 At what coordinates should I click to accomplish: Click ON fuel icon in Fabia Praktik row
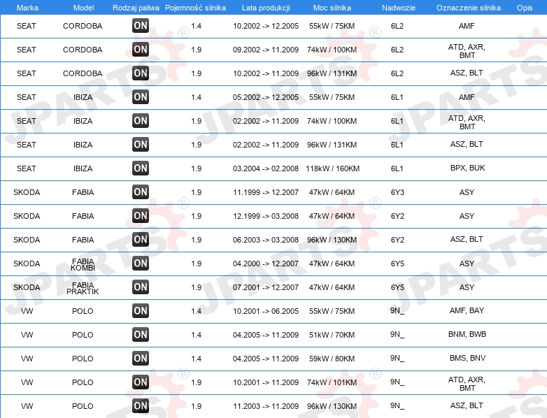[x=141, y=287]
